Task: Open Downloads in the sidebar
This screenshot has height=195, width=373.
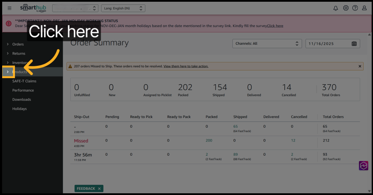Action: click(x=21, y=99)
